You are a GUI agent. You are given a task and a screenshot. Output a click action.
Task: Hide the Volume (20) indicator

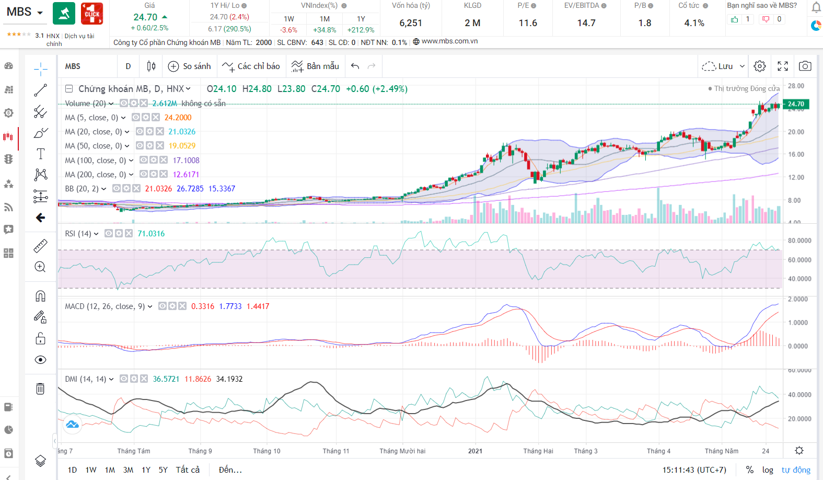(x=124, y=103)
